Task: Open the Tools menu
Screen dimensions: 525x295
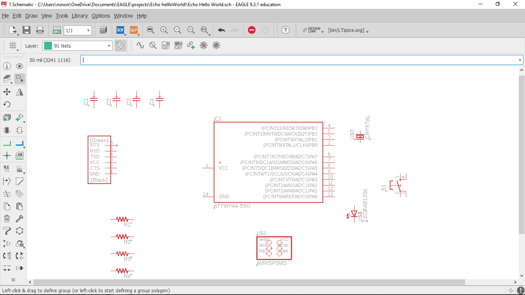Action: coord(61,16)
